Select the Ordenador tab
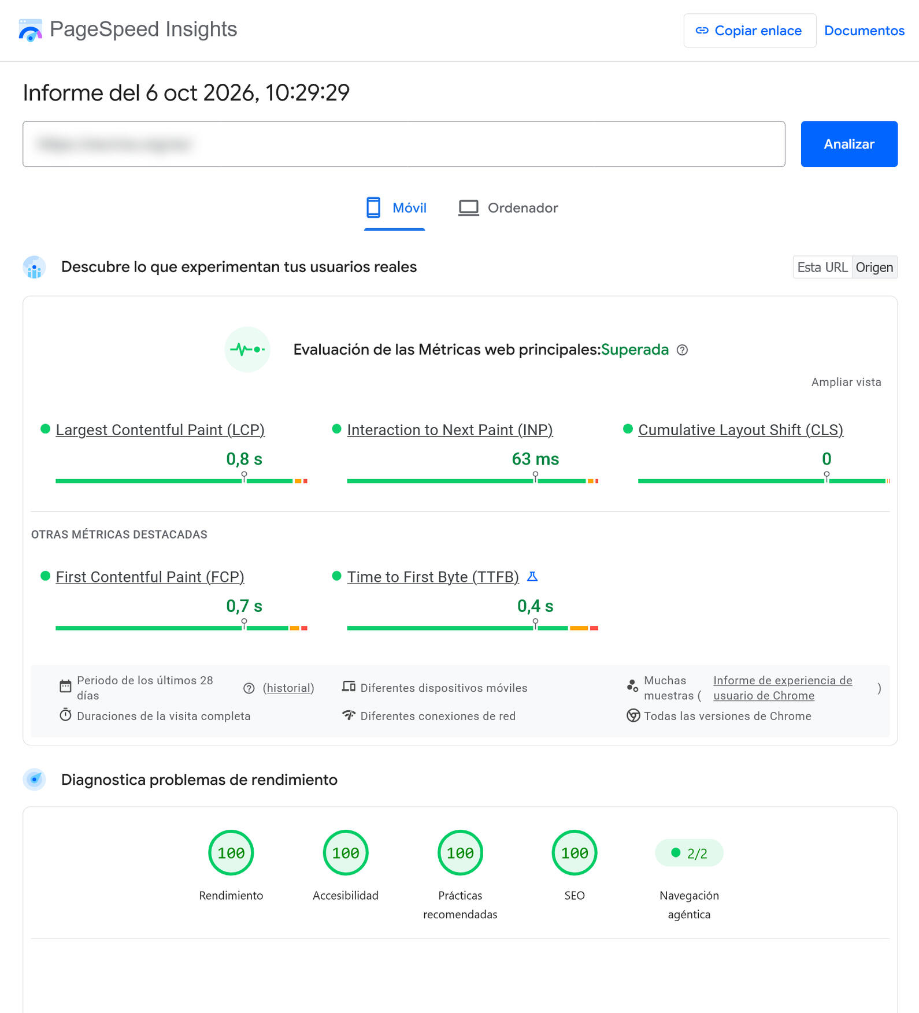The height and width of the screenshot is (1013, 919). [x=507, y=207]
